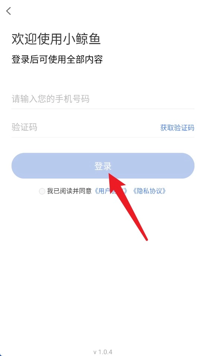Click the 我已阅读并同意 label text
The image size is (206, 356).
coord(69,191)
